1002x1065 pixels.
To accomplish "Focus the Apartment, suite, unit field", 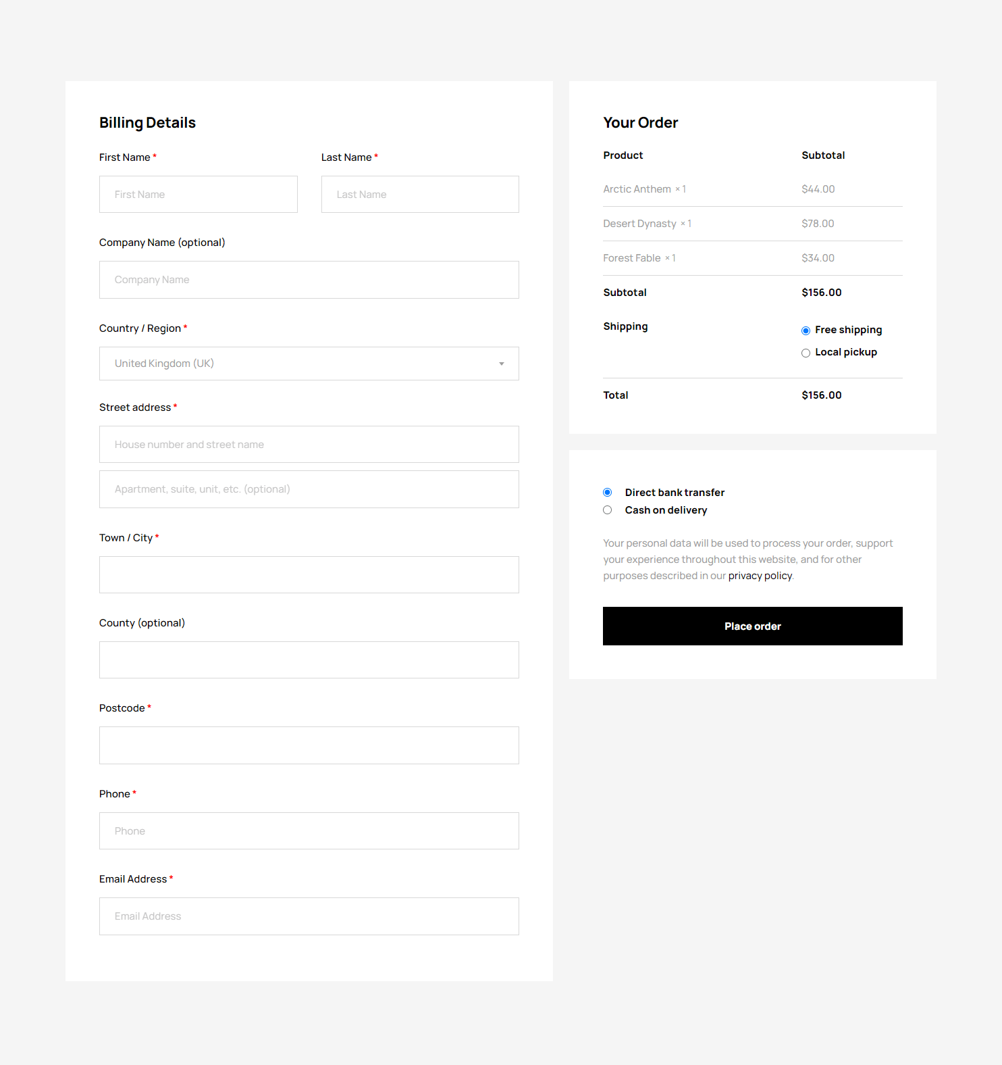I will pyautogui.click(x=309, y=489).
